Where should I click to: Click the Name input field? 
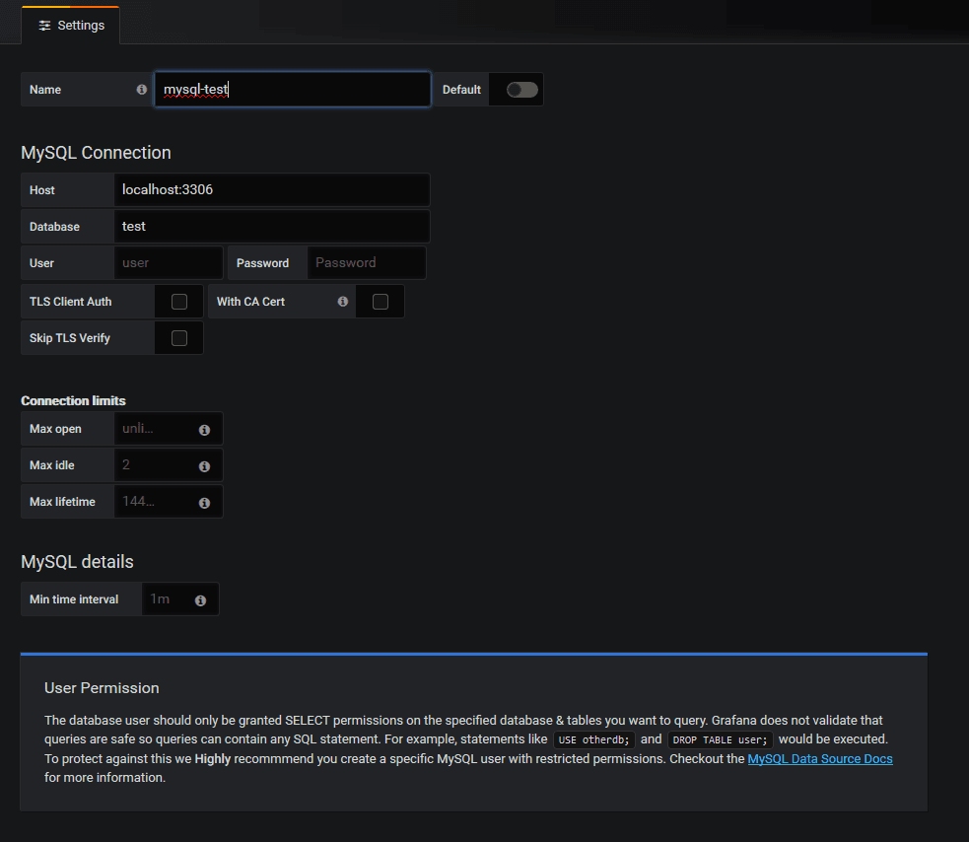point(293,90)
